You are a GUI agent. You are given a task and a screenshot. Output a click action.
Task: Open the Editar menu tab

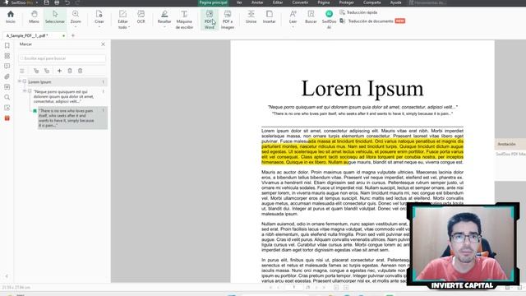point(278,2)
